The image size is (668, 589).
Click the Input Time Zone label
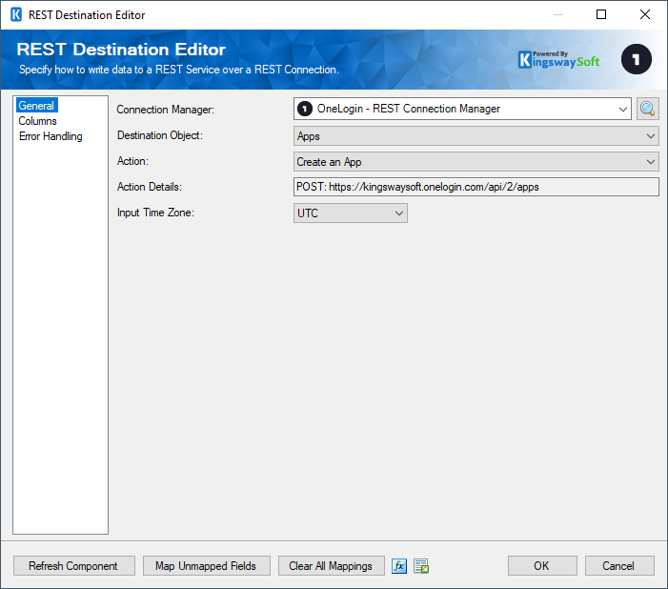tap(155, 213)
